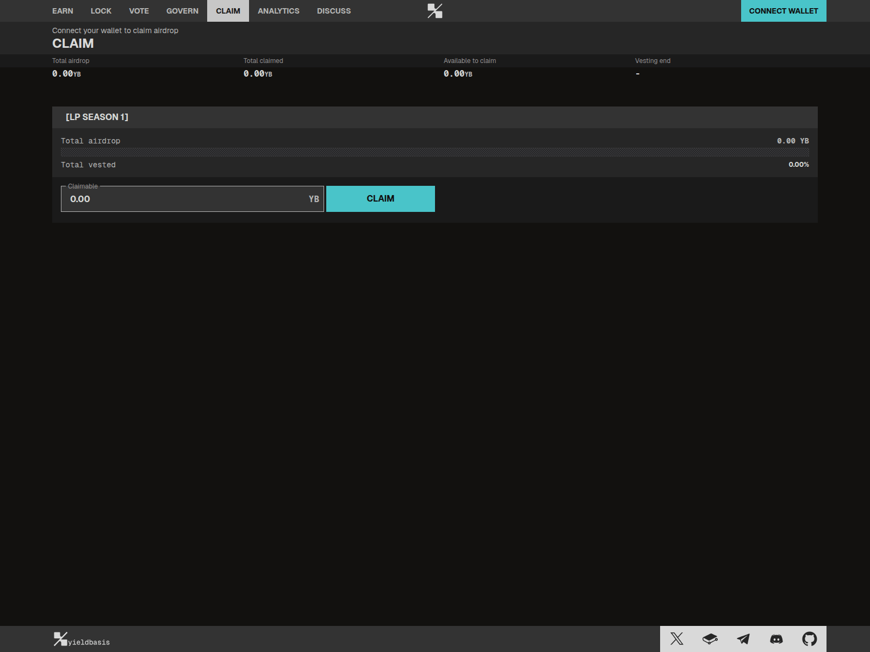Screen dimensions: 870x652
Task: Click the teal CLAIM button
Action: 381,199
